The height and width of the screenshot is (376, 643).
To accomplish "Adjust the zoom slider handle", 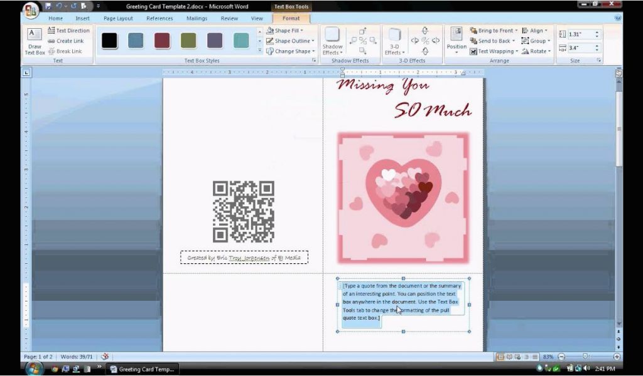I will click(x=586, y=357).
